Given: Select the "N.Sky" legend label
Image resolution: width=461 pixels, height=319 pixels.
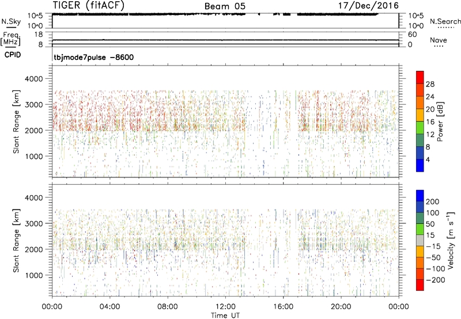Looking at the screenshot, I should 11,21.
